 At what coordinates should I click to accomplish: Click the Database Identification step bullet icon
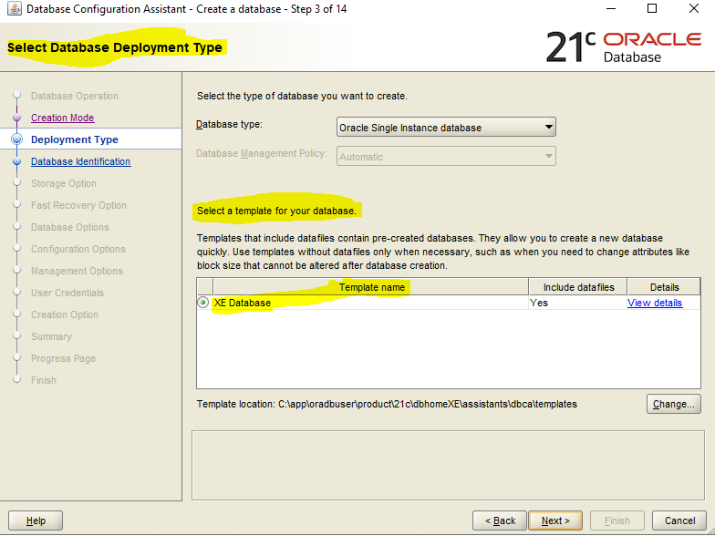(16, 162)
